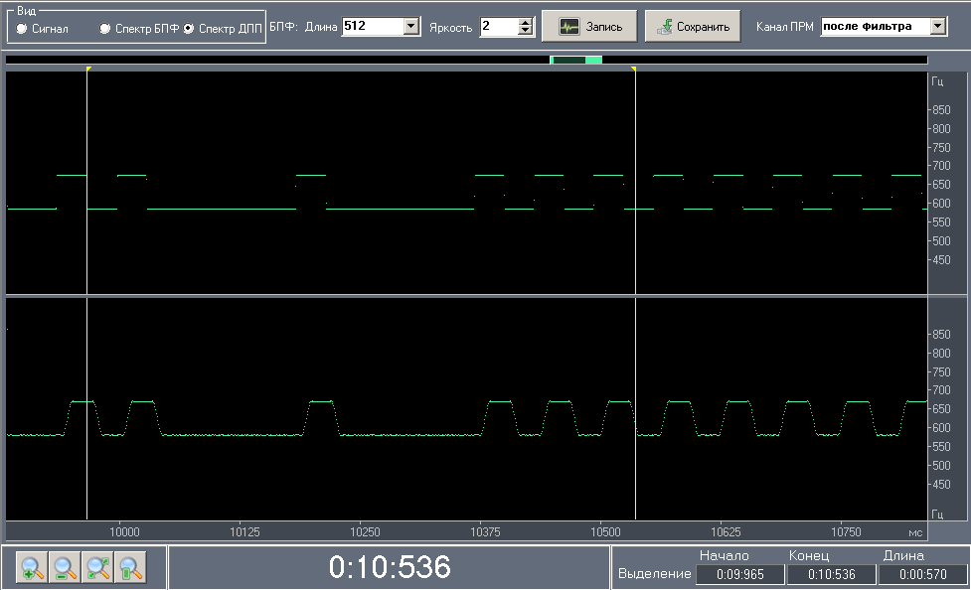Screen dimensions: 971x590
Task: Click the zoom to selection icon
Action: tap(129, 568)
